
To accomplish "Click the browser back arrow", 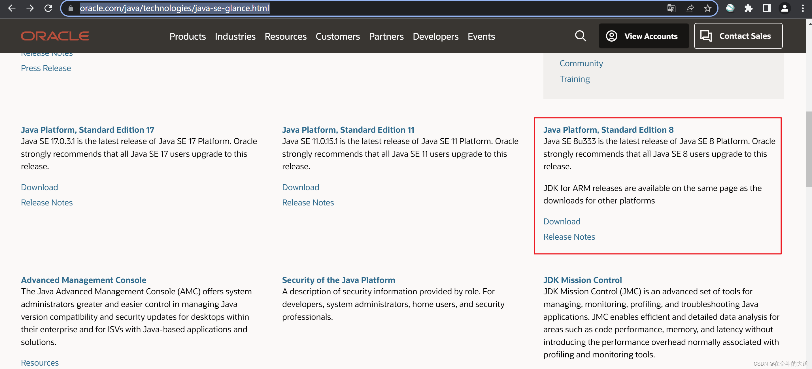I will tap(12, 8).
